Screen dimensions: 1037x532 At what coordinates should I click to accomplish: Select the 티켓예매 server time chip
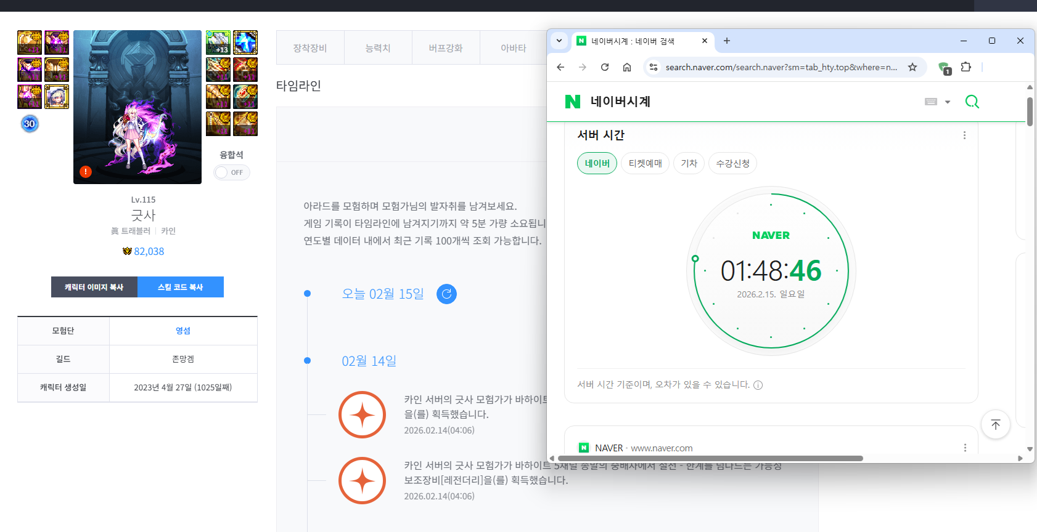click(645, 163)
